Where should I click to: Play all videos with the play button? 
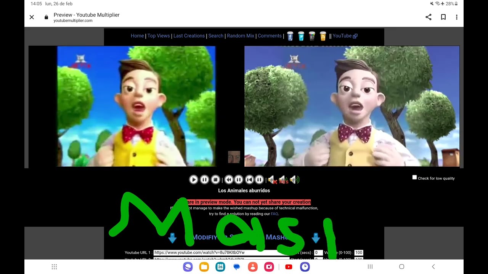194,180
